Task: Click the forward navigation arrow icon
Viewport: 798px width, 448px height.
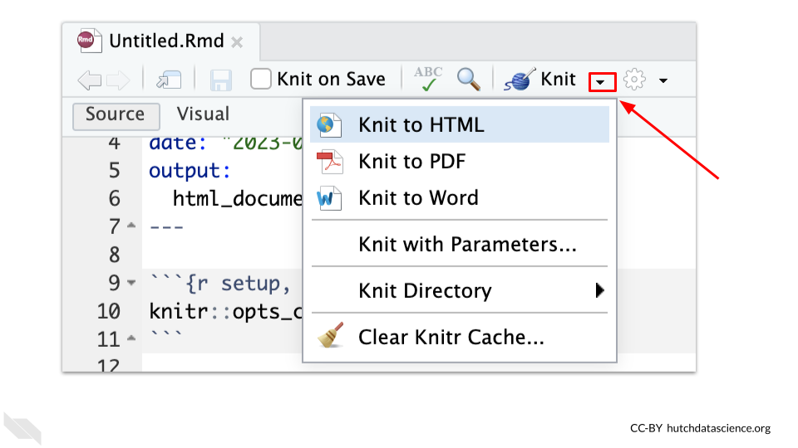Action: (118, 80)
